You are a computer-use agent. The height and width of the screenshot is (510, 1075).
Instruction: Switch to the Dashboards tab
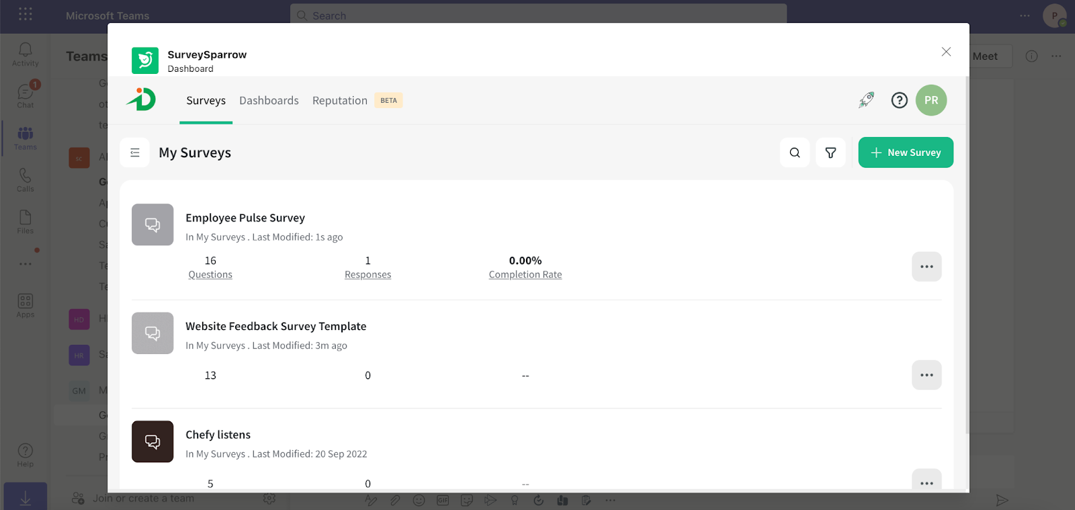point(269,101)
